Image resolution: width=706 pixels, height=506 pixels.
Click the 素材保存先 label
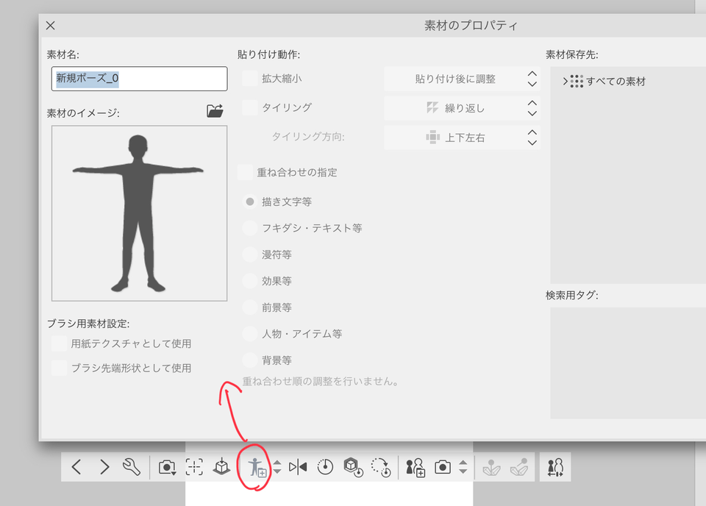pyautogui.click(x=572, y=54)
